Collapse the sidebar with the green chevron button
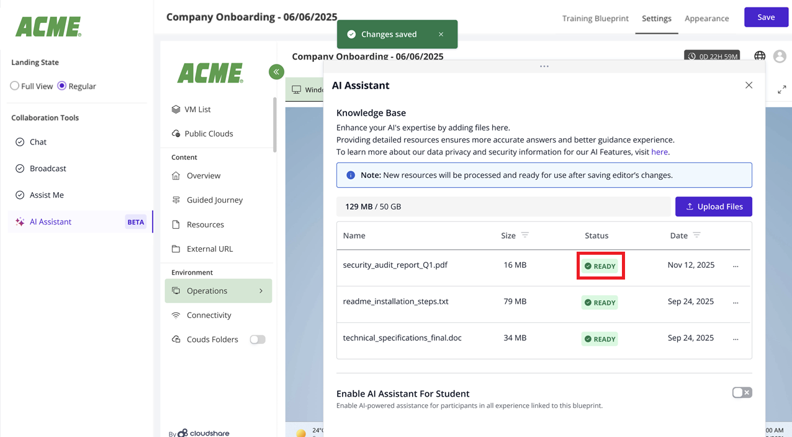Image resolution: width=792 pixels, height=437 pixels. [x=276, y=72]
